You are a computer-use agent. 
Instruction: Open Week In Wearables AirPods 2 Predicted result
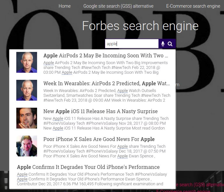tap(106, 83)
